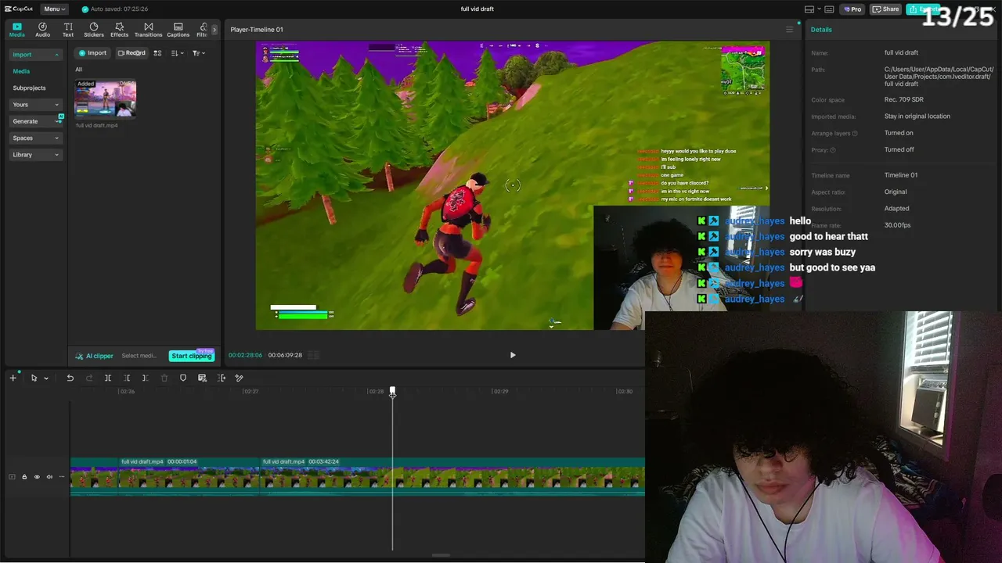Open the Stickers tab
The height and width of the screenshot is (563, 1002).
[94, 30]
